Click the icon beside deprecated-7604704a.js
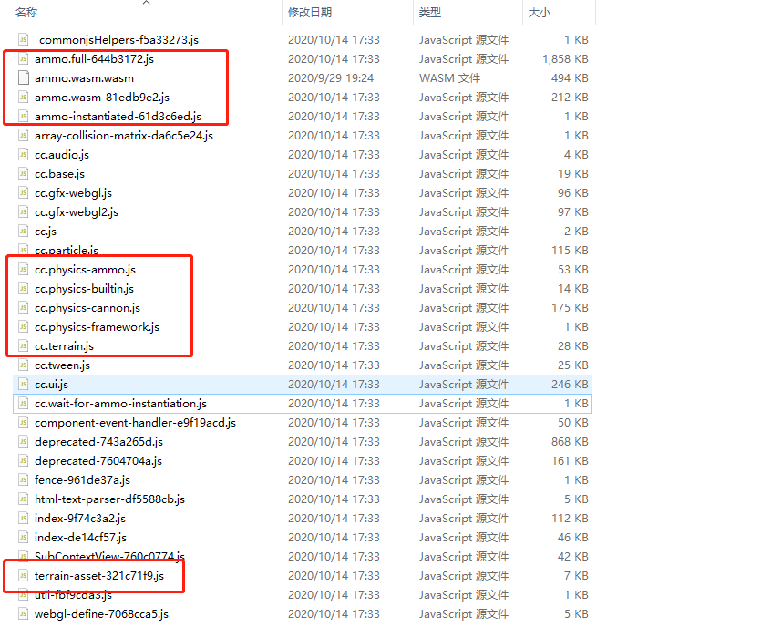Screen dimensions: 761x638 (24, 461)
